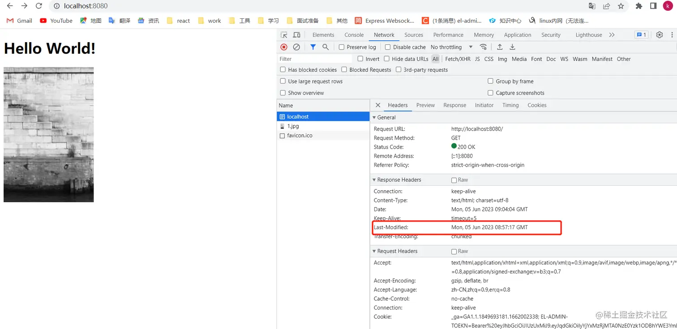
Task: Bookmark this page with the star icon
Action: click(621, 6)
